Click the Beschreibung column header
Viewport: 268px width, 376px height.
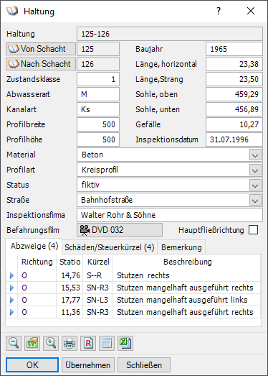[x=188, y=262]
